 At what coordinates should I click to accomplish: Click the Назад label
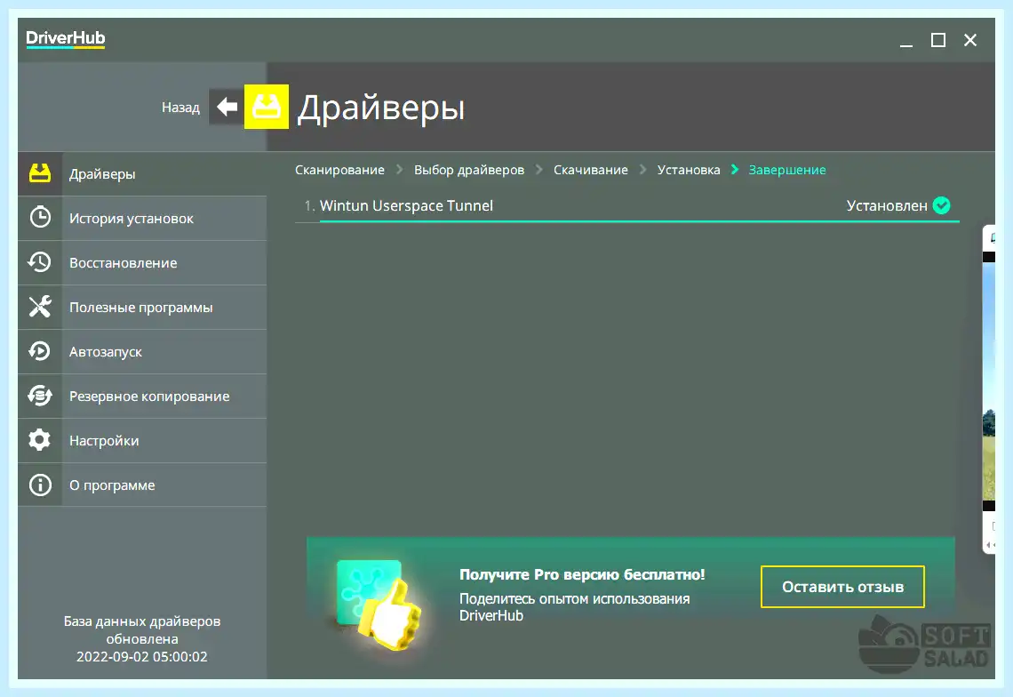180,108
